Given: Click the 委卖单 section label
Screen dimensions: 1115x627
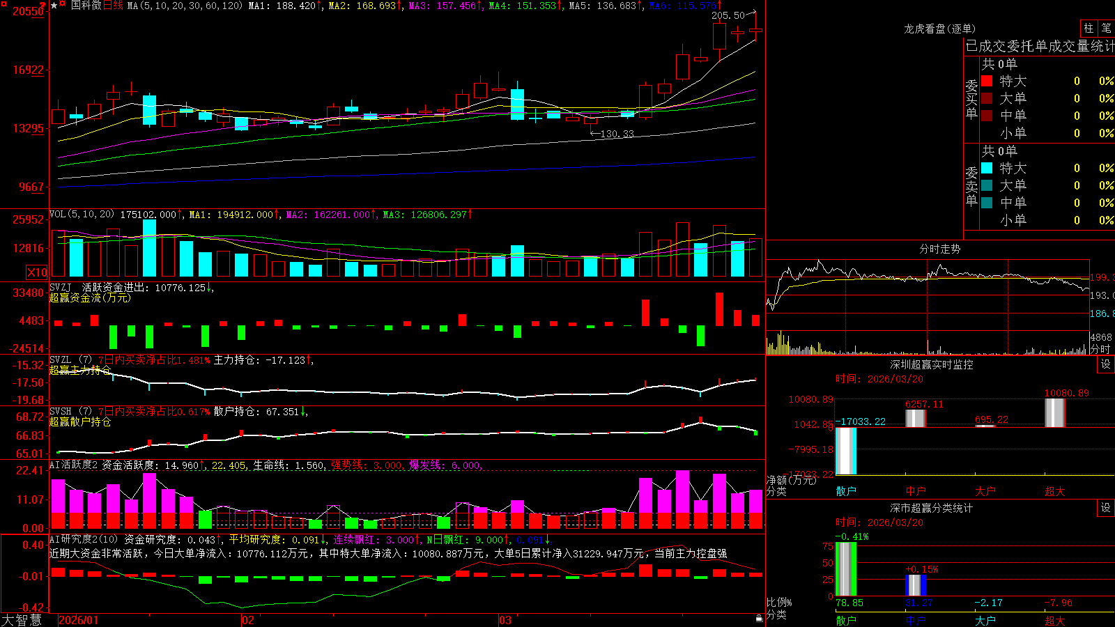Looking at the screenshot, I should [971, 187].
